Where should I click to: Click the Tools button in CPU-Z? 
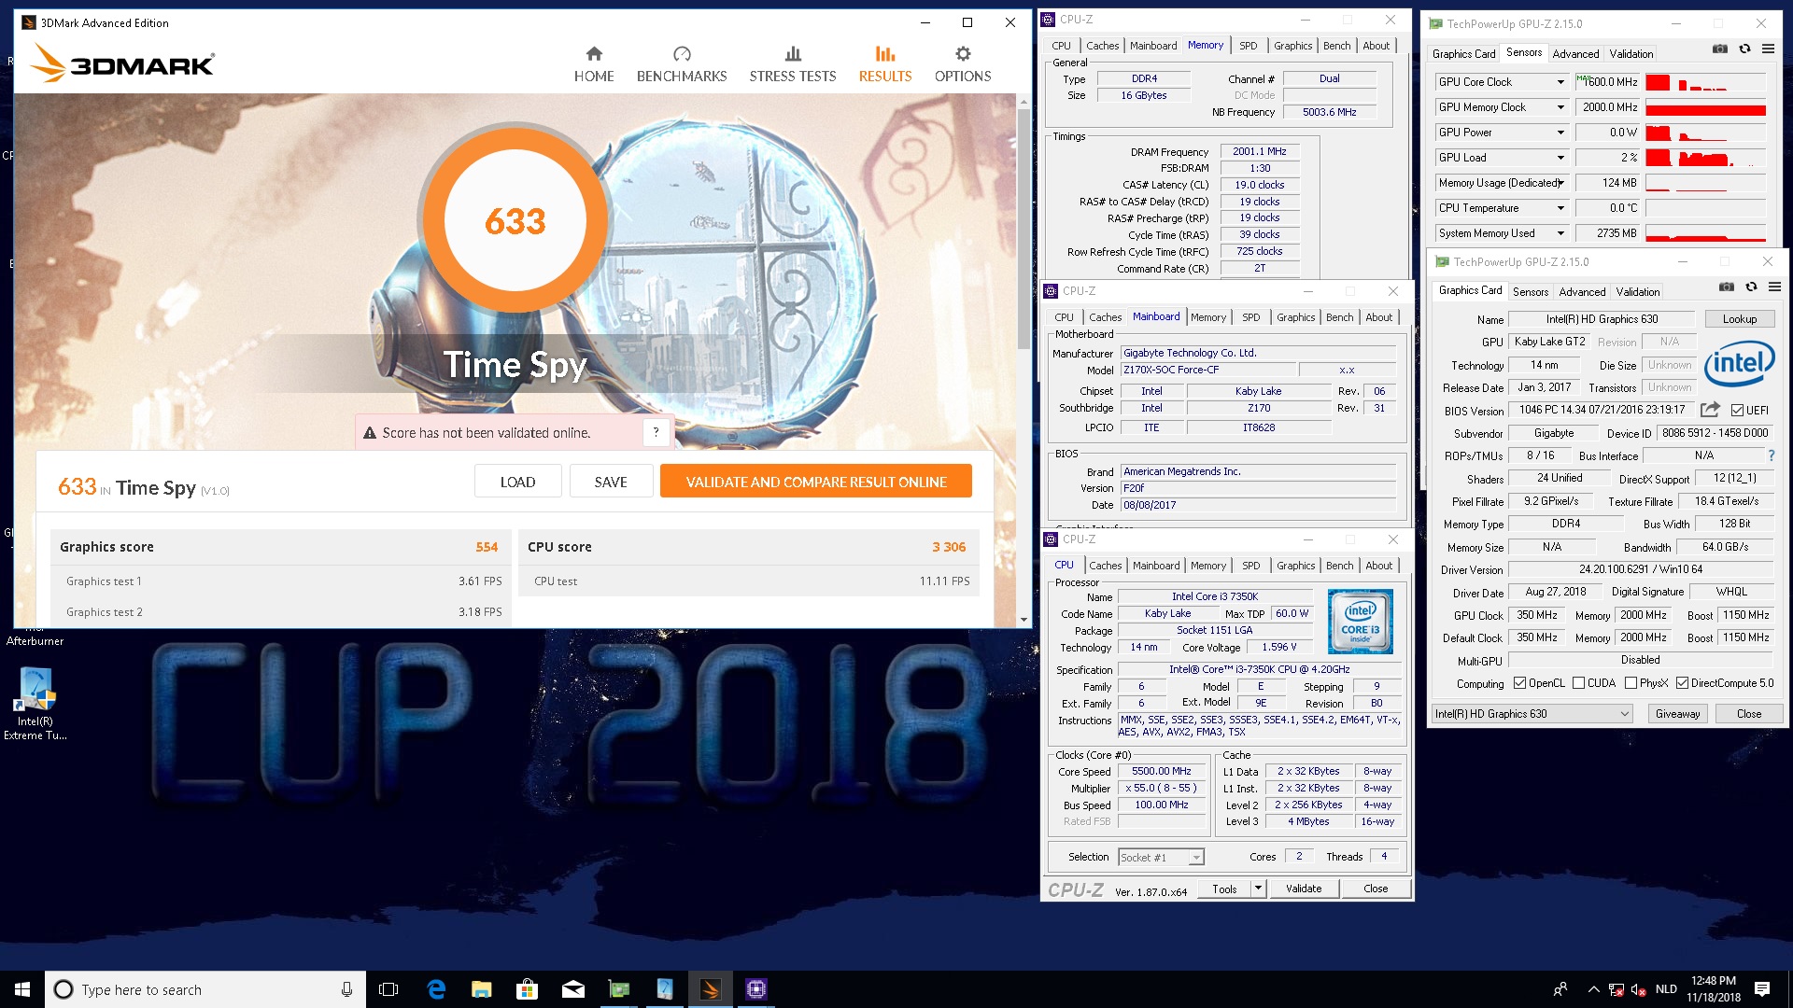coord(1224,889)
